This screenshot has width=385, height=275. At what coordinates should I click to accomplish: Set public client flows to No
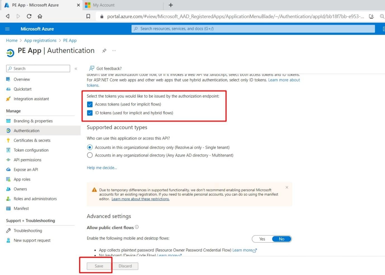281,239
